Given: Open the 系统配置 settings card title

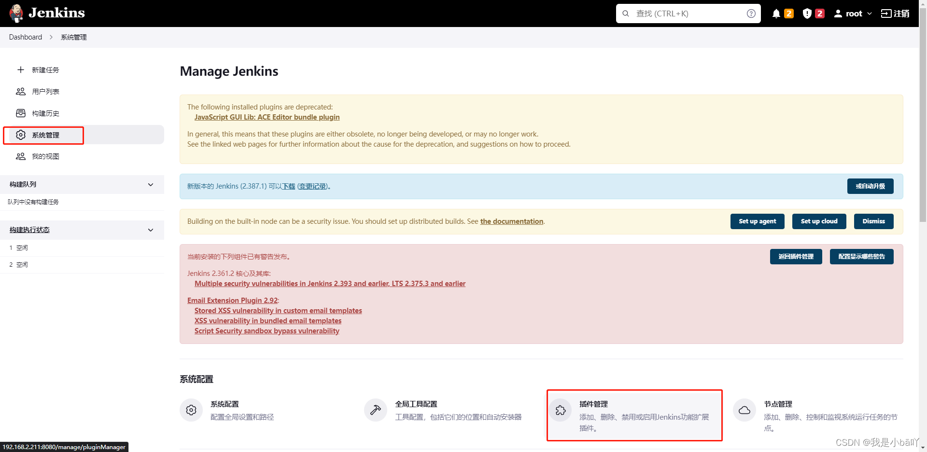Looking at the screenshot, I should [x=225, y=404].
